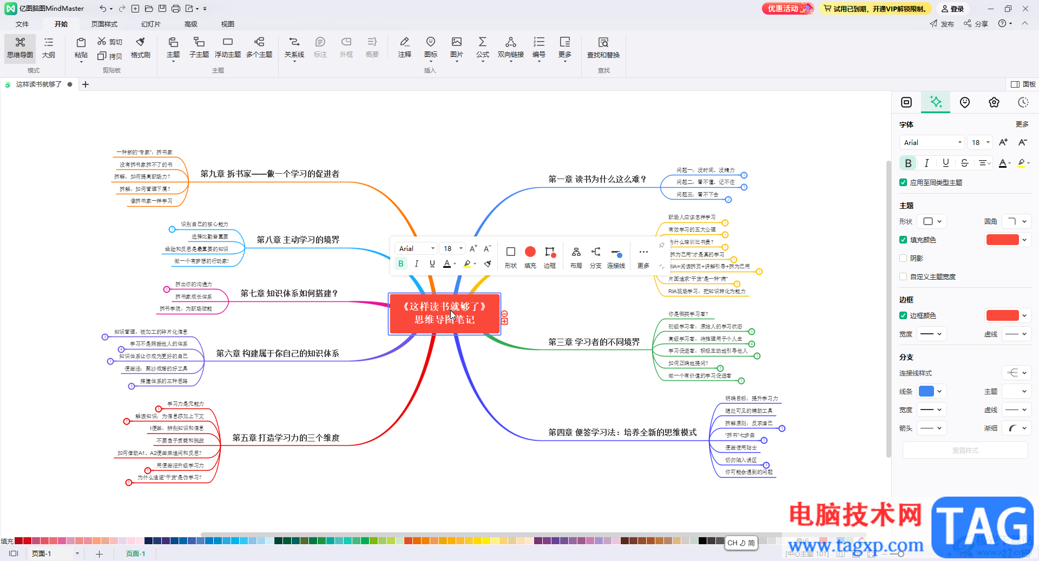The image size is (1039, 561).
Task: Open layout (布局) in floating toolbar
Action: 576,257
